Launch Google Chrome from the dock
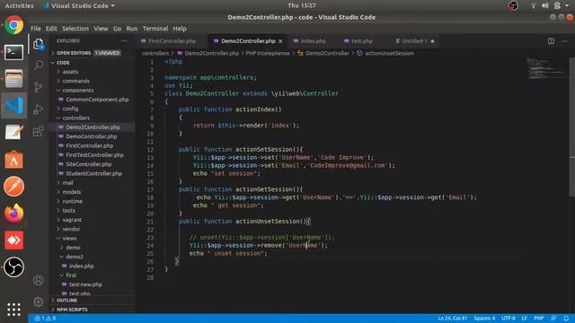575x323 pixels. click(14, 25)
